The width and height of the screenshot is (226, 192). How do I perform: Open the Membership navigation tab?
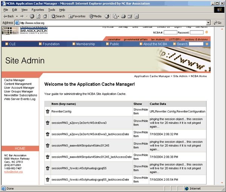(x=84, y=44)
